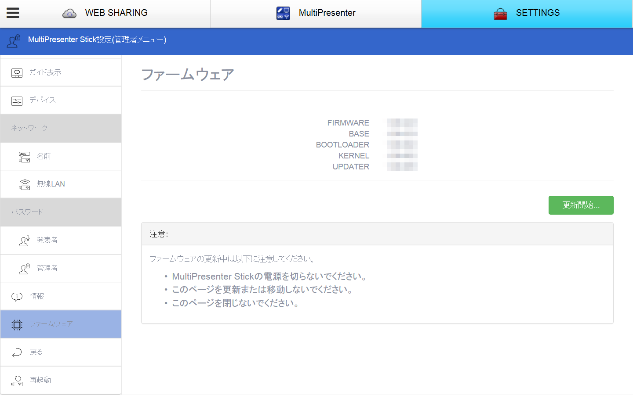Open the hamburger menu icon

point(13,13)
